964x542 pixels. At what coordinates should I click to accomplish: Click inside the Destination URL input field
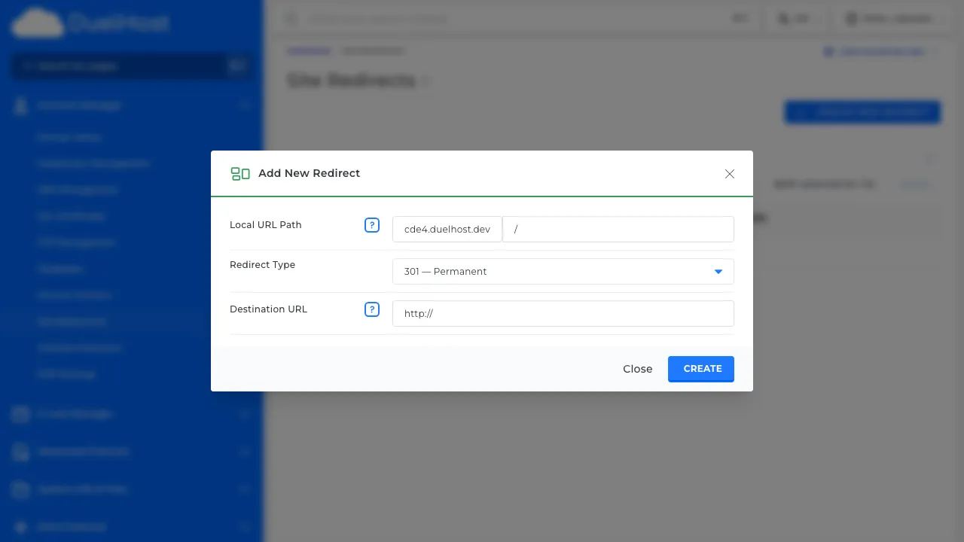click(x=563, y=313)
